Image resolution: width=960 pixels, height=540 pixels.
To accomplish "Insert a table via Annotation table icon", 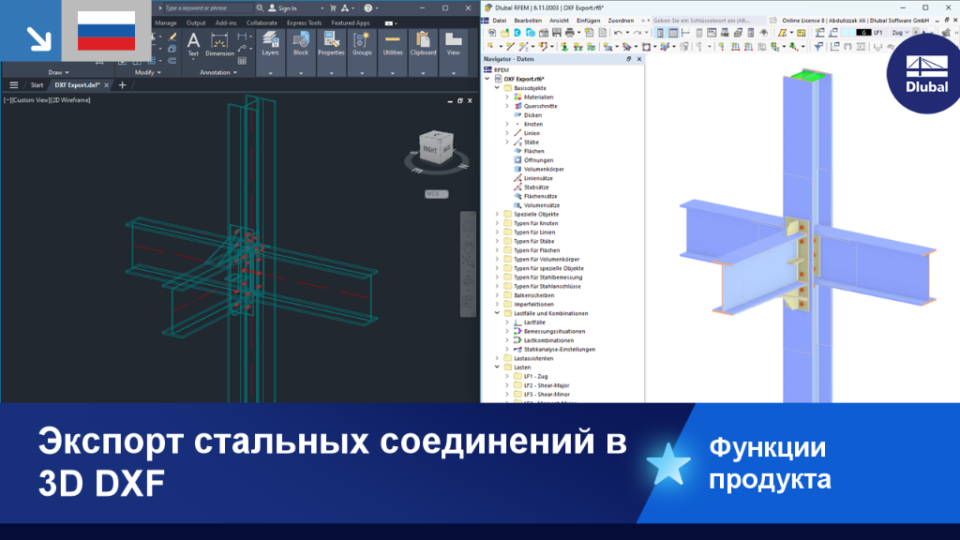I will click(x=243, y=61).
